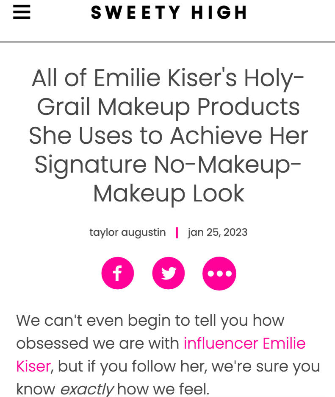The image size is (335, 397).
Task: Click the publish date jan 25, 2023
Action: pyautogui.click(x=218, y=232)
